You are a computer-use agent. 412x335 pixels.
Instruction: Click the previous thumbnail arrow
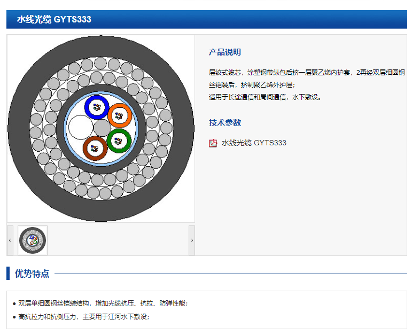10,240
